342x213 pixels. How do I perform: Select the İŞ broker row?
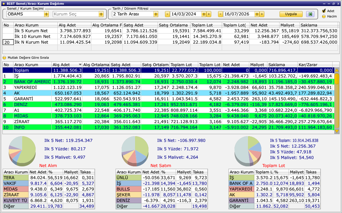click(x=168, y=76)
